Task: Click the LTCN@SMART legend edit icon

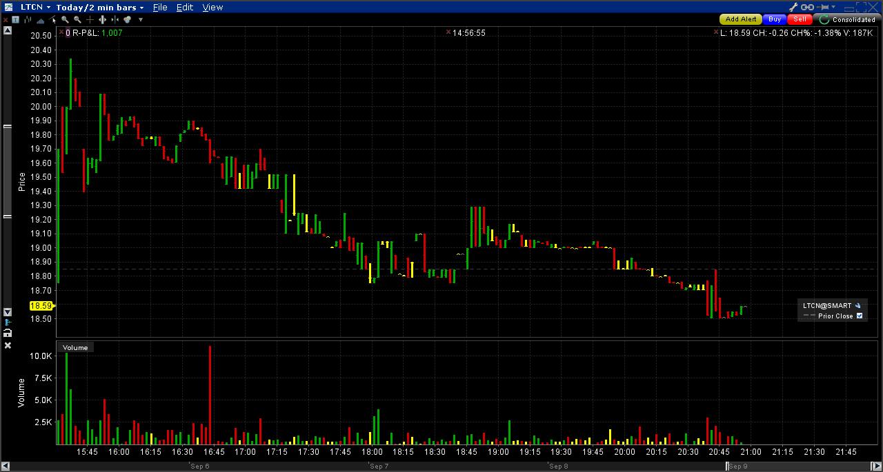Action: pyautogui.click(x=858, y=305)
